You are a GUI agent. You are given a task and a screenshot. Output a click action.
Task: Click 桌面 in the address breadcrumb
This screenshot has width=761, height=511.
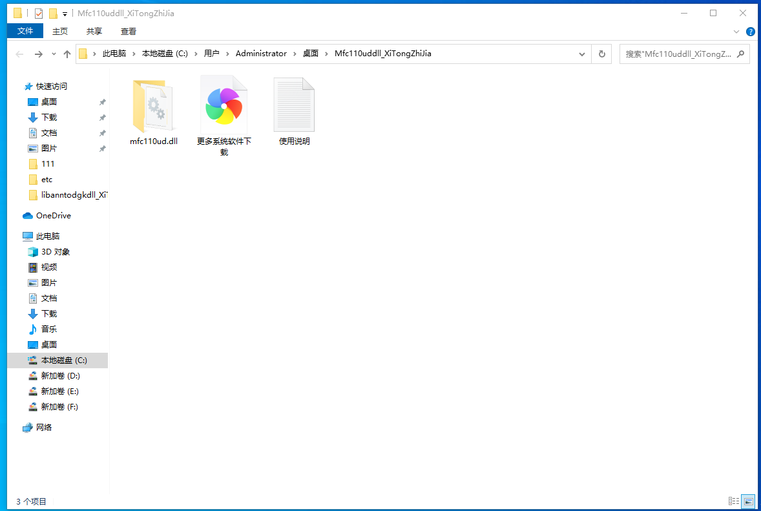coord(311,54)
